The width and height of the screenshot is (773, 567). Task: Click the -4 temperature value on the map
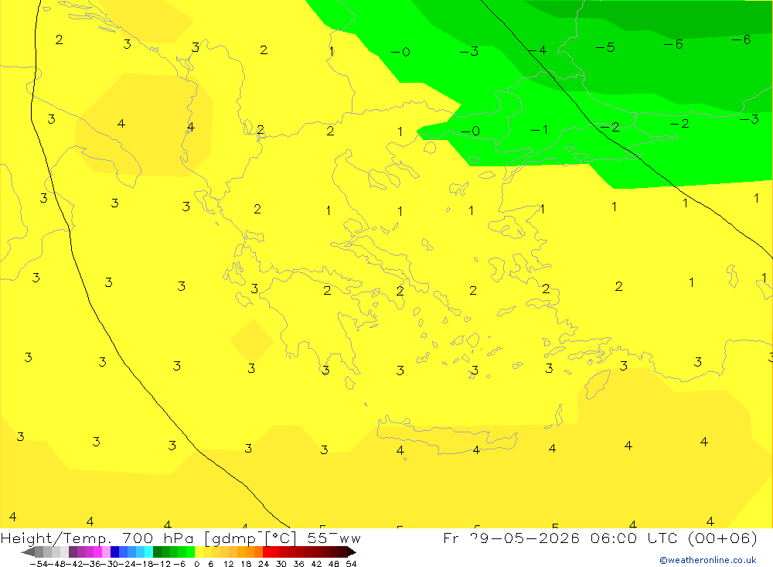(537, 50)
